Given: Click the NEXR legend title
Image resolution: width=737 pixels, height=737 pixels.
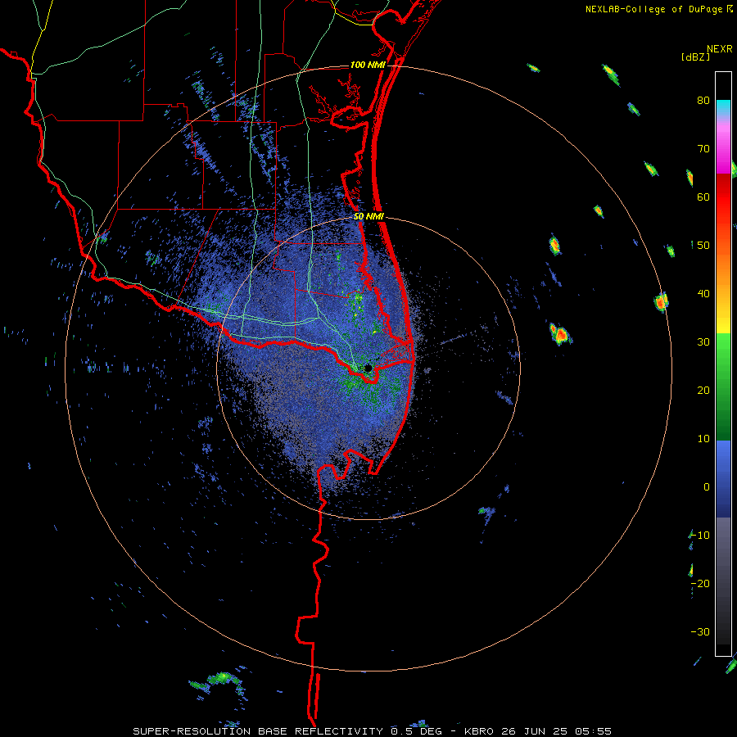Looking at the screenshot, I should point(720,49).
